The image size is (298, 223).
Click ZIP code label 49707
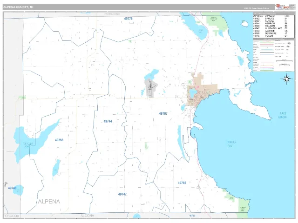point(163,113)
